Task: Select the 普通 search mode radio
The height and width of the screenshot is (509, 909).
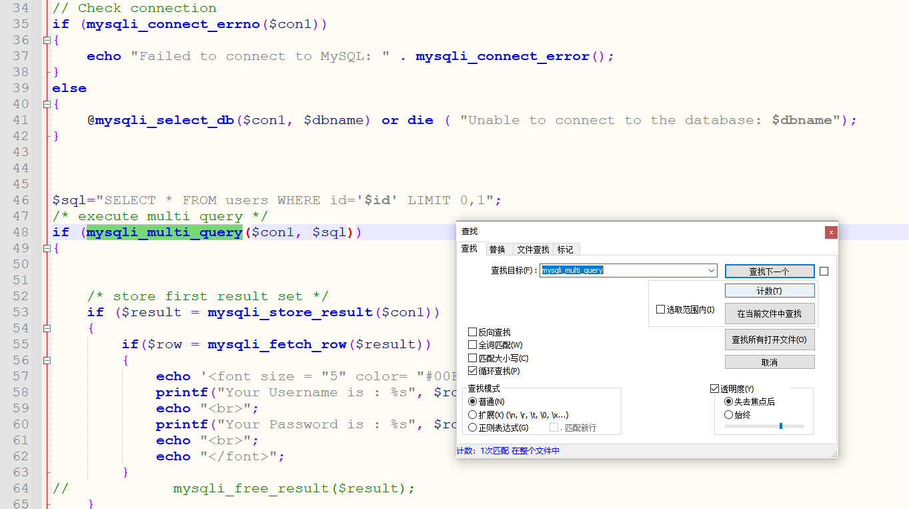Action: 473,402
